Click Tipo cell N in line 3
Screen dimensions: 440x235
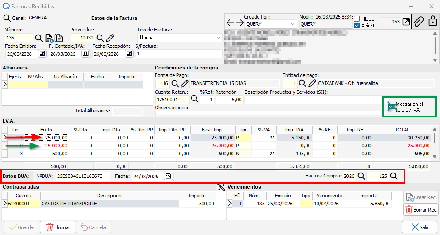(x=244, y=154)
